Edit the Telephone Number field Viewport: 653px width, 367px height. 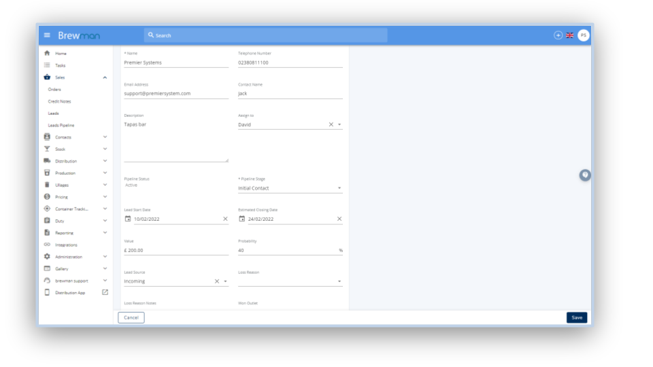pyautogui.click(x=290, y=63)
